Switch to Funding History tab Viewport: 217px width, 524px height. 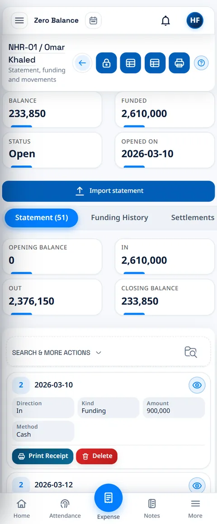[x=119, y=218]
